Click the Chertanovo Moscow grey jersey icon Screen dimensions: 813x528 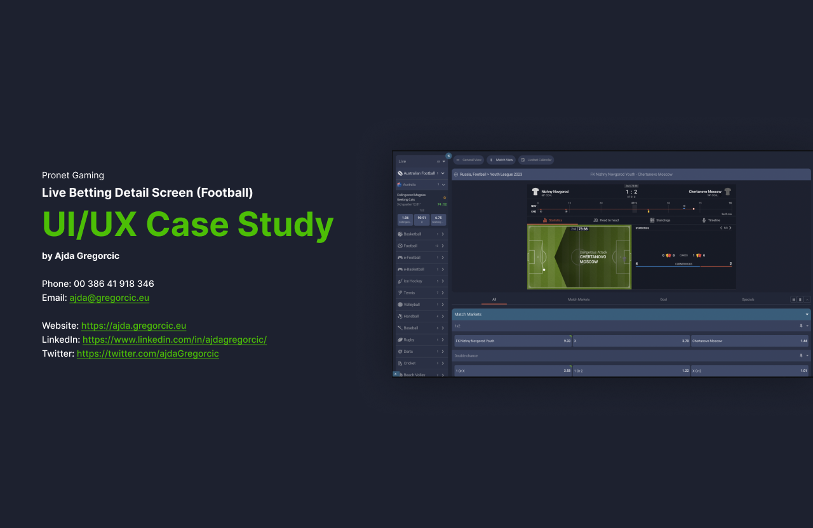pos(727,191)
